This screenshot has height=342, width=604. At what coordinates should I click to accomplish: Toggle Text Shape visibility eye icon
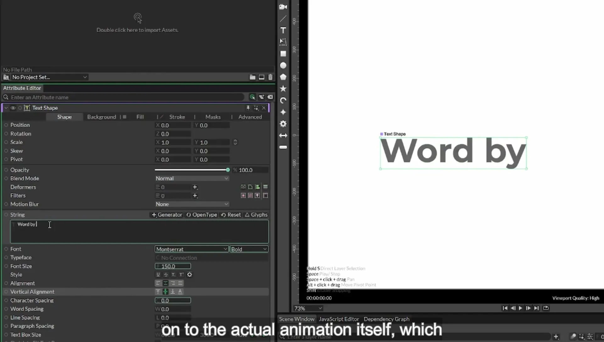pos(13,108)
